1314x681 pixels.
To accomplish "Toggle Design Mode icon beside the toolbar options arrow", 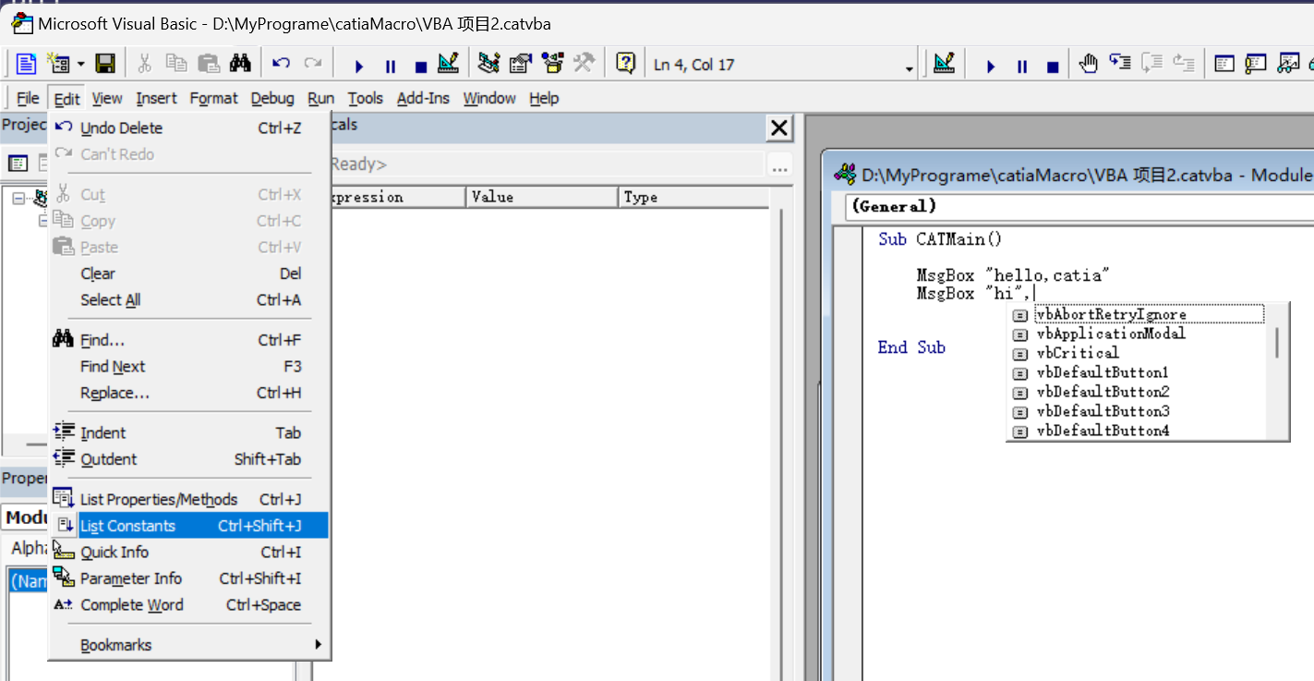I will (x=944, y=64).
